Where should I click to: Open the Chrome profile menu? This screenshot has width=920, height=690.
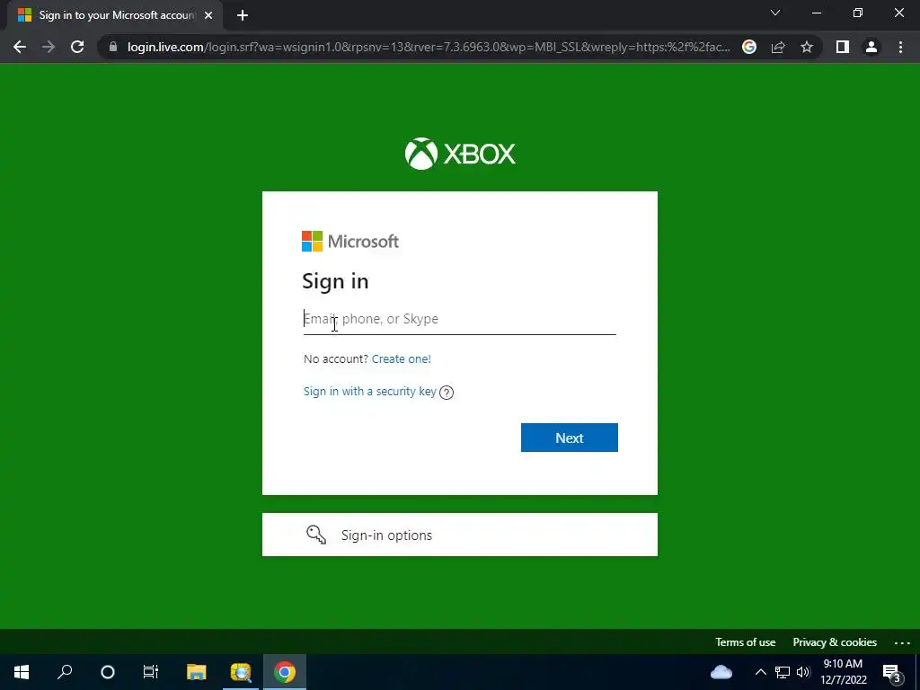871,47
